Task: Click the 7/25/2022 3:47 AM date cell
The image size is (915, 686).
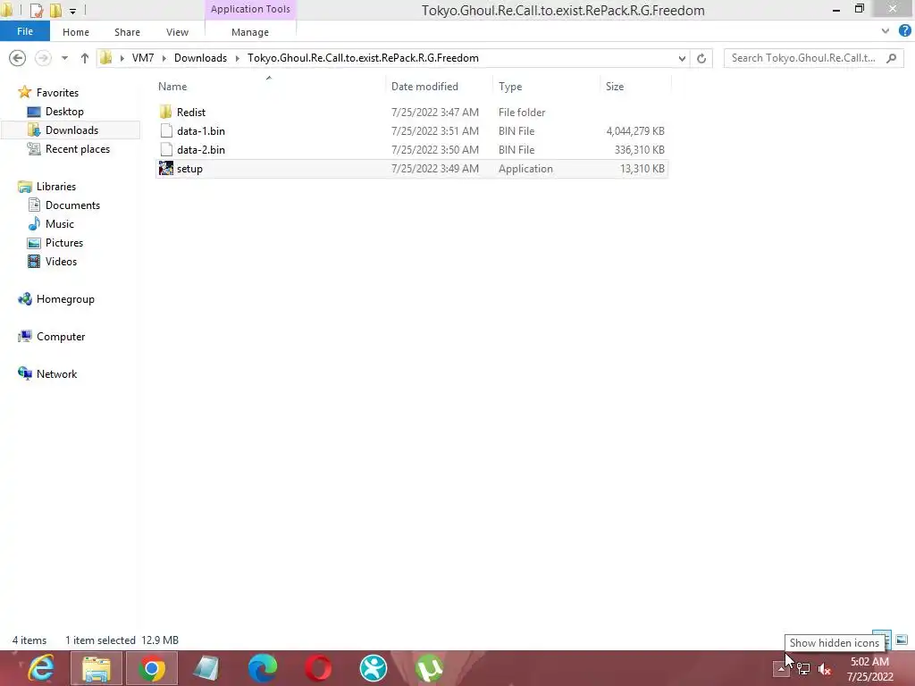Action: tap(435, 112)
